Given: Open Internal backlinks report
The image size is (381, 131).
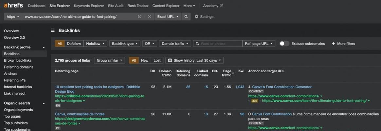Looking at the screenshot, I should 18,87.
